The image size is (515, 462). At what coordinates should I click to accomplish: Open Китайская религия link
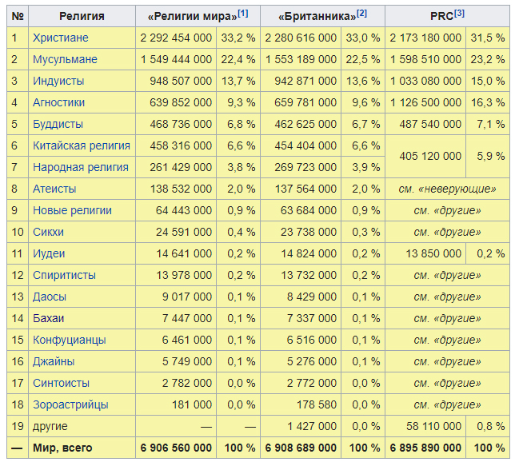(x=81, y=145)
